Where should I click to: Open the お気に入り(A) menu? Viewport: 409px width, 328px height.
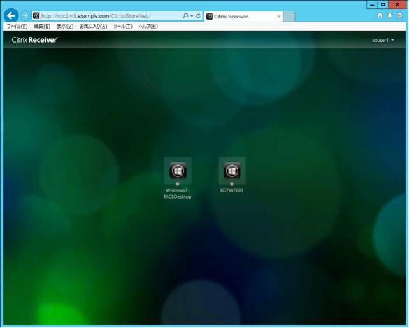coord(94,26)
